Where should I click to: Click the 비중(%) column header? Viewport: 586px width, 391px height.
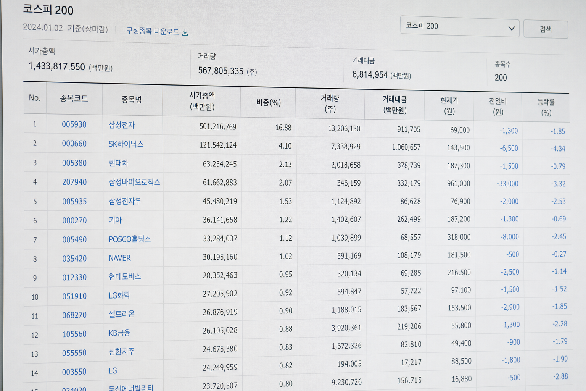[269, 102]
